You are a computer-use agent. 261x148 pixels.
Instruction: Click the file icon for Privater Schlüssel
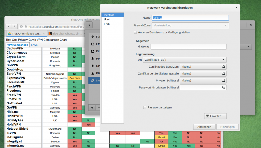click(x=223, y=81)
